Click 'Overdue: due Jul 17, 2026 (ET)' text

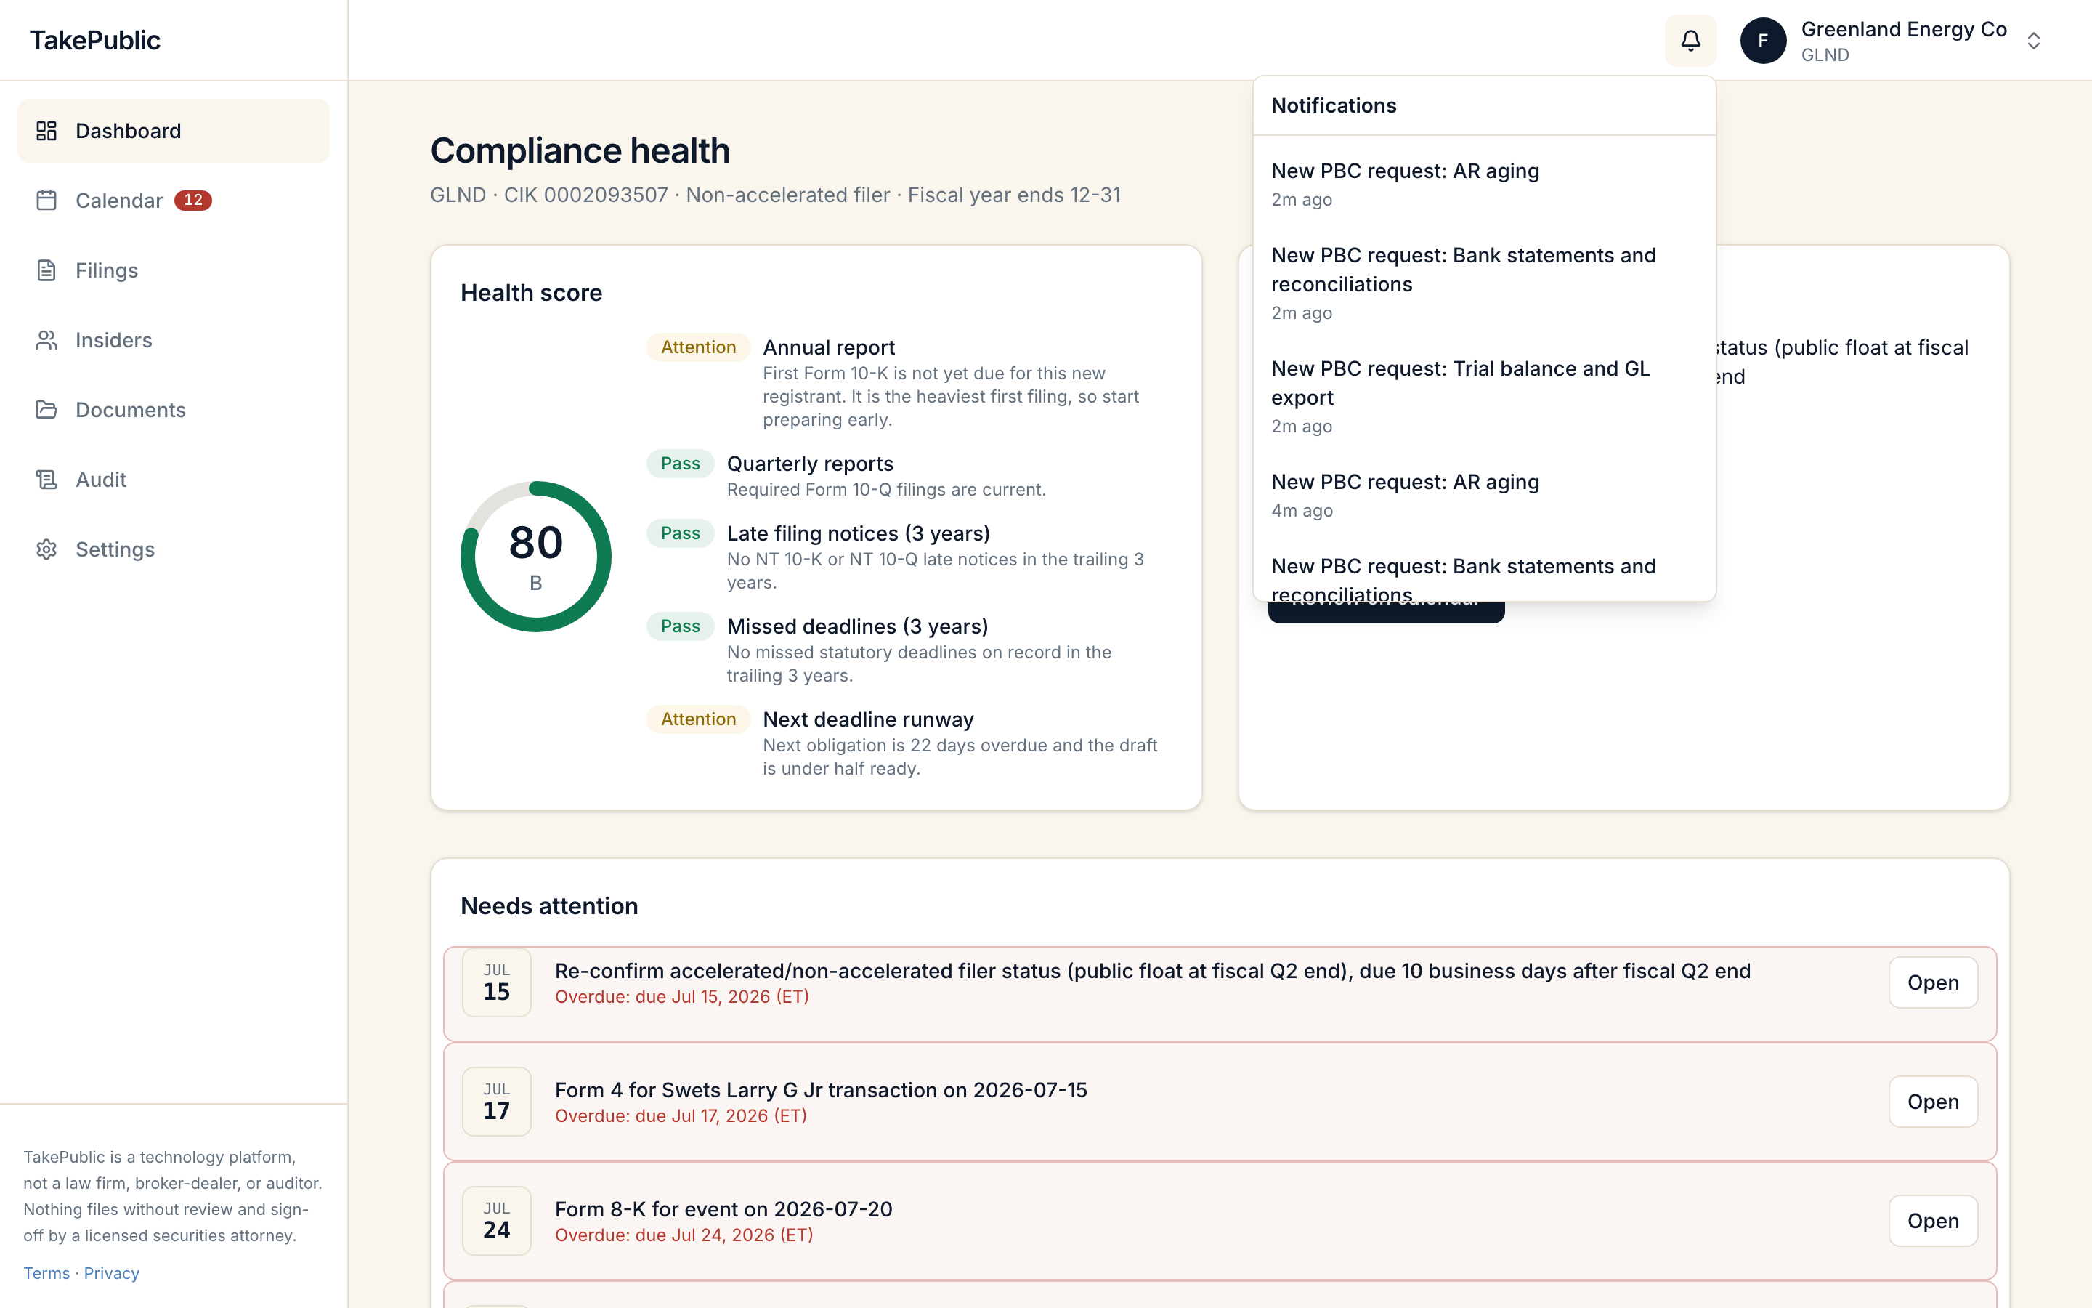681,1116
